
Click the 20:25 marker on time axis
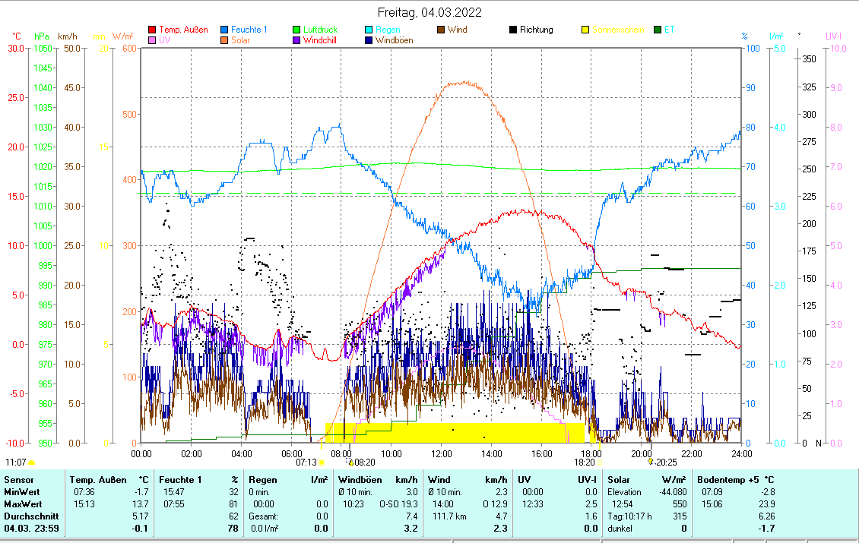click(650, 461)
